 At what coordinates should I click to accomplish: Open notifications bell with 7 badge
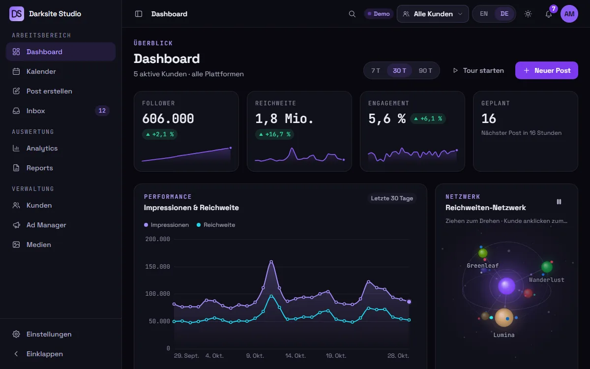tap(549, 14)
